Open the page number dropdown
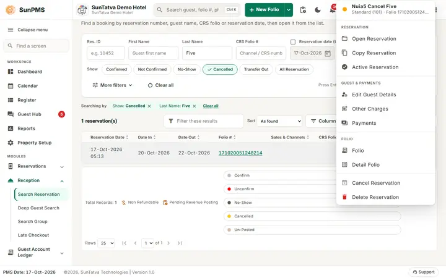The width and height of the screenshot is (446, 278). coord(147,243)
